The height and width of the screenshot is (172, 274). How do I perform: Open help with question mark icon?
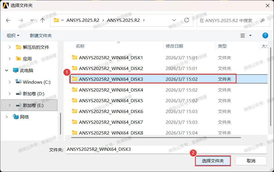(x=265, y=35)
